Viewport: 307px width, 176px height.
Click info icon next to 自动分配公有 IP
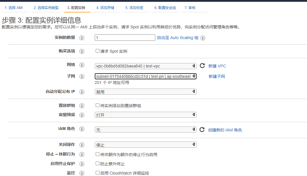pos(82,92)
